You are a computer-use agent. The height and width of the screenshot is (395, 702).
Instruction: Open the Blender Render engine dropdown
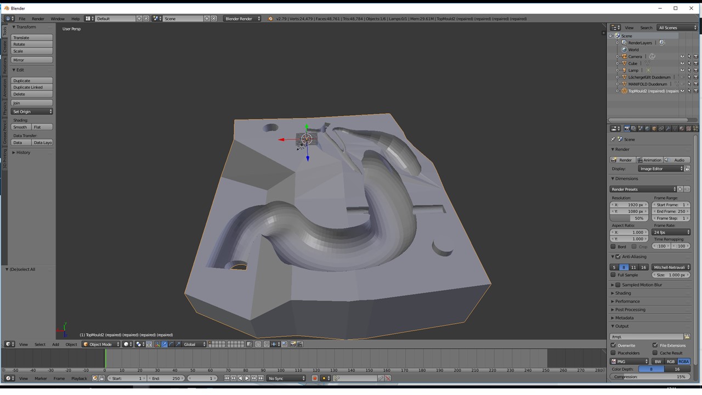[242, 19]
